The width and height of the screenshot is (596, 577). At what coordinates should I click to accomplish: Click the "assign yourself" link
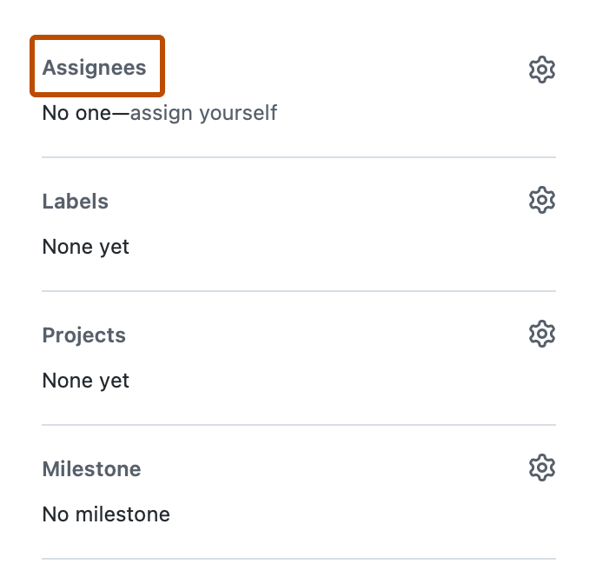point(203,113)
